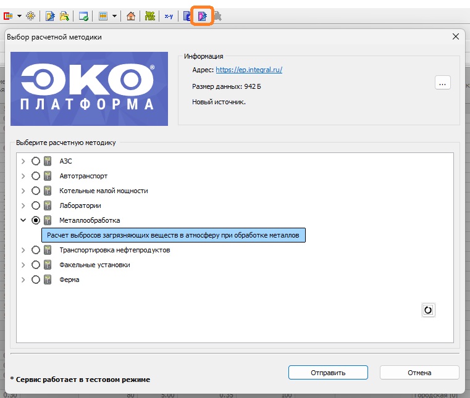
Task: Click the window with green checkmark icon
Action: tap(83, 16)
